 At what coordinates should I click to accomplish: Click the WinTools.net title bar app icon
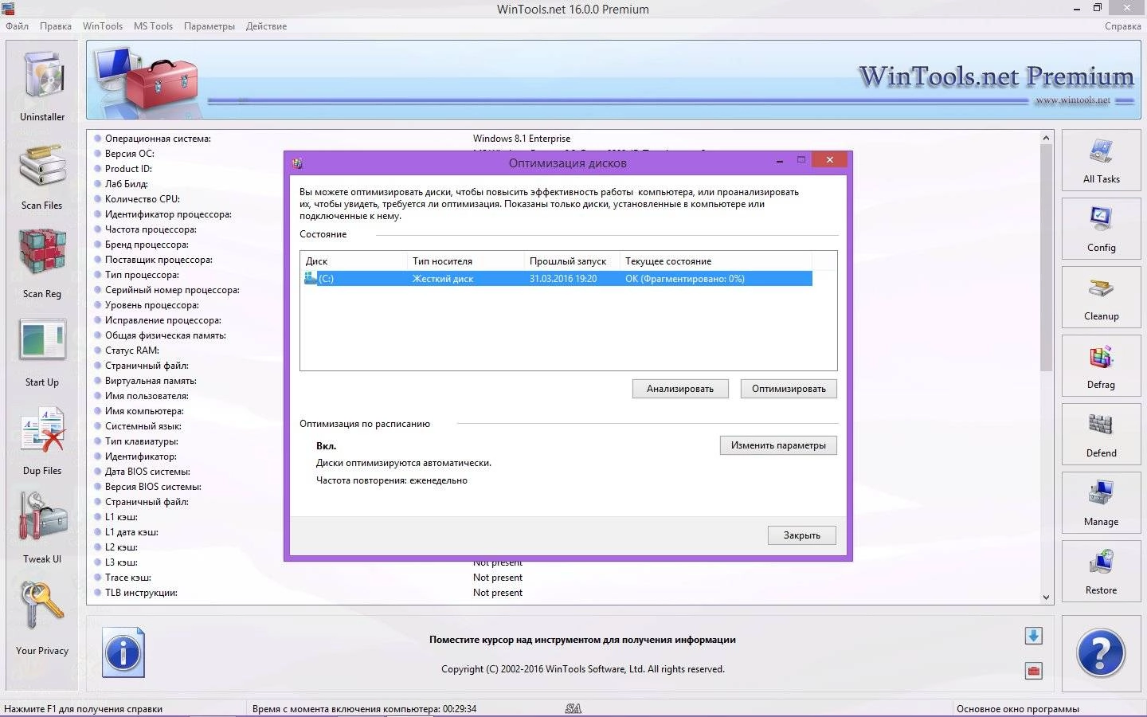pyautogui.click(x=8, y=9)
